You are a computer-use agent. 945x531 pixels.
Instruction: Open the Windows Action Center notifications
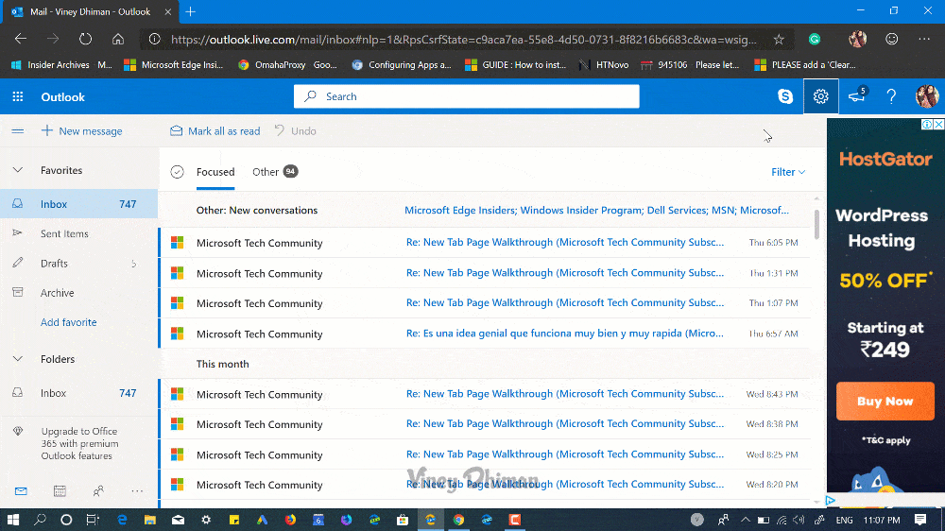920,520
